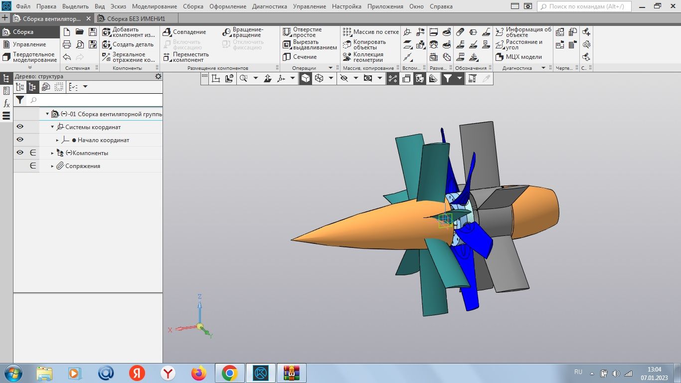Expand the Сопряжения tree node

[52, 166]
